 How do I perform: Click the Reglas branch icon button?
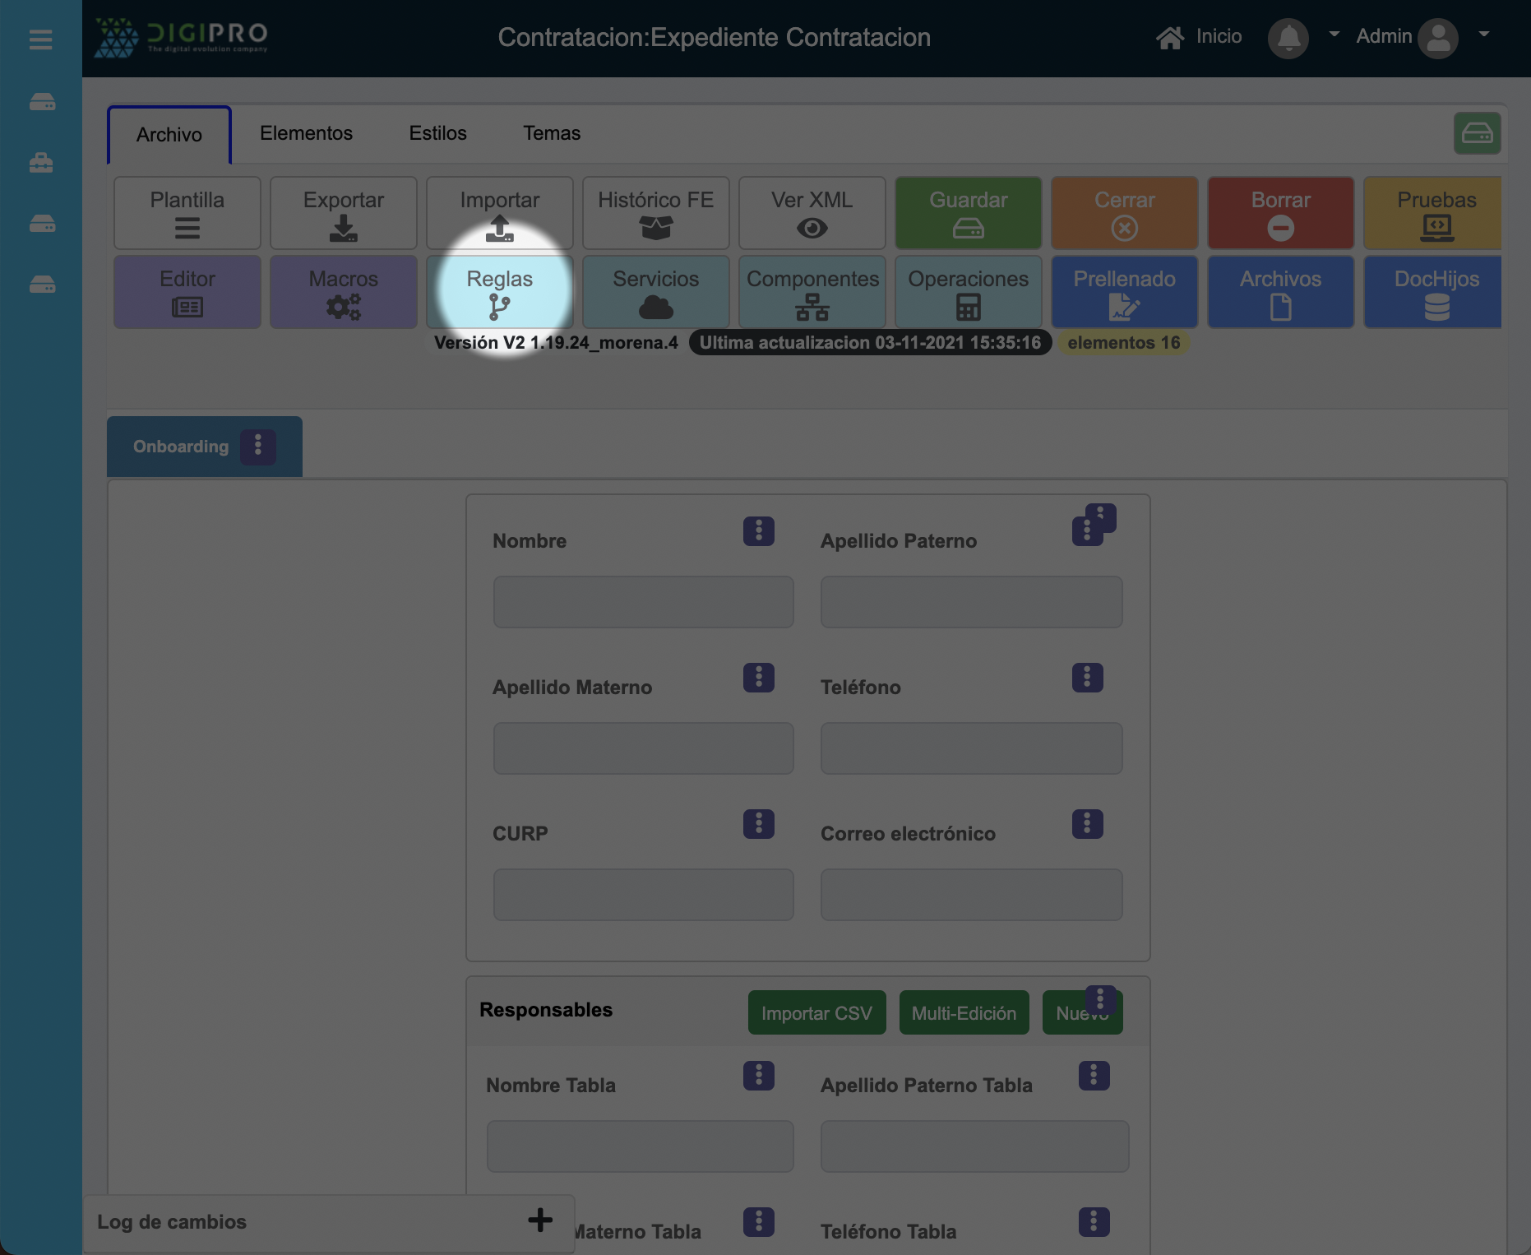[499, 292]
